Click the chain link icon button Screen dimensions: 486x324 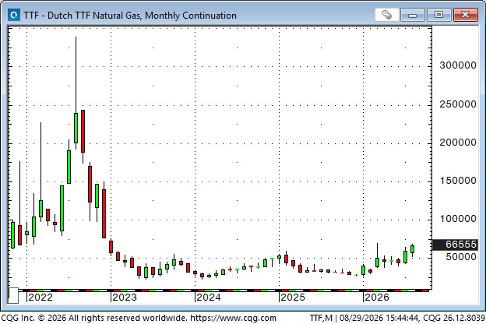pyautogui.click(x=386, y=15)
